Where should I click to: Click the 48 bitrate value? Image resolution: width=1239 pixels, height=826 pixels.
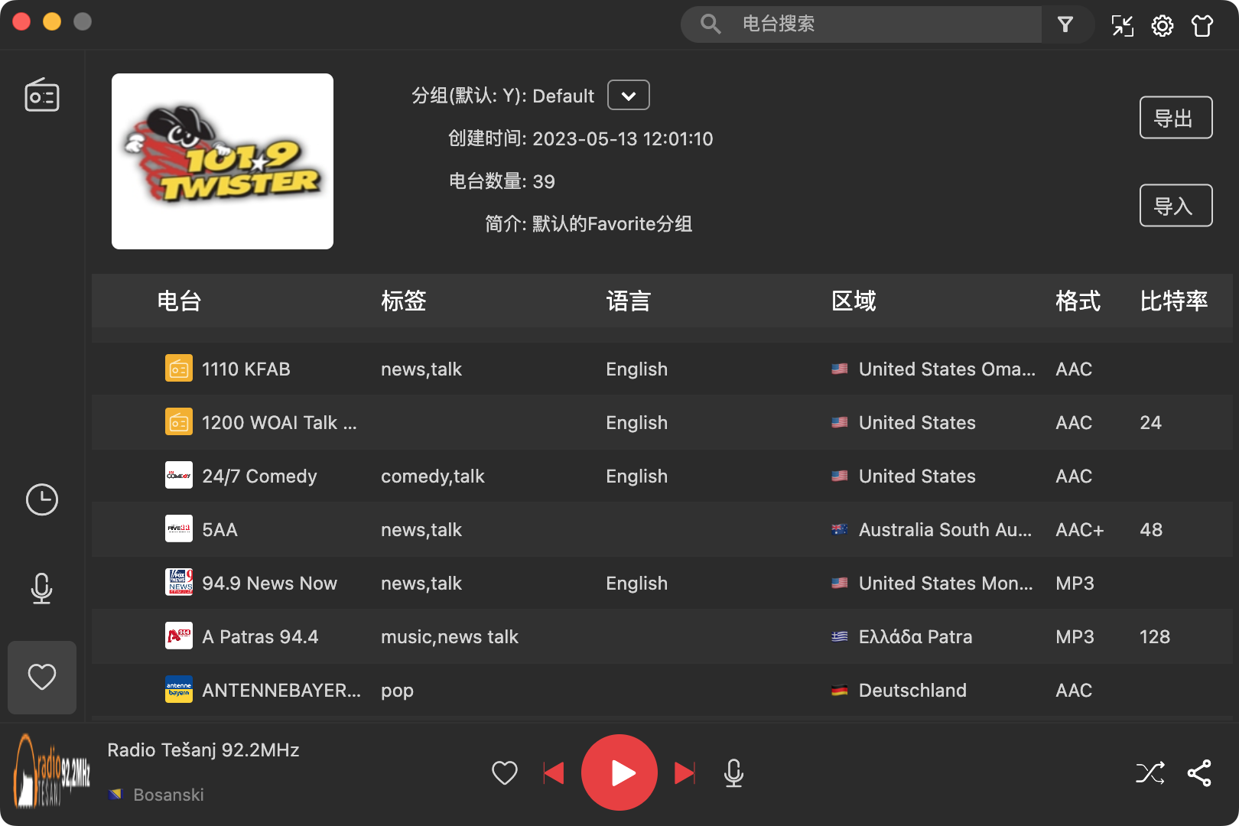click(x=1151, y=530)
